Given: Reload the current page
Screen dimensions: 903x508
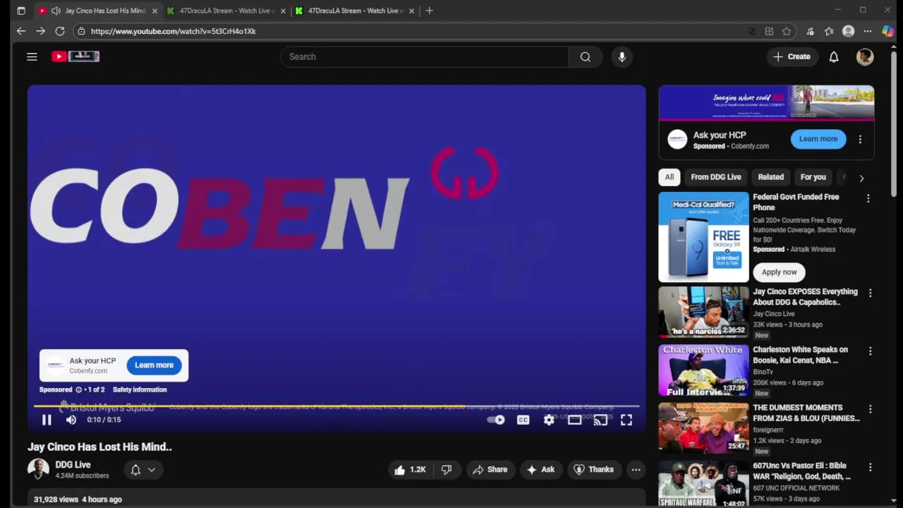Looking at the screenshot, I should tap(60, 31).
